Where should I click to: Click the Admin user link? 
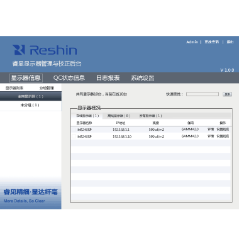pyautogui.click(x=192, y=42)
